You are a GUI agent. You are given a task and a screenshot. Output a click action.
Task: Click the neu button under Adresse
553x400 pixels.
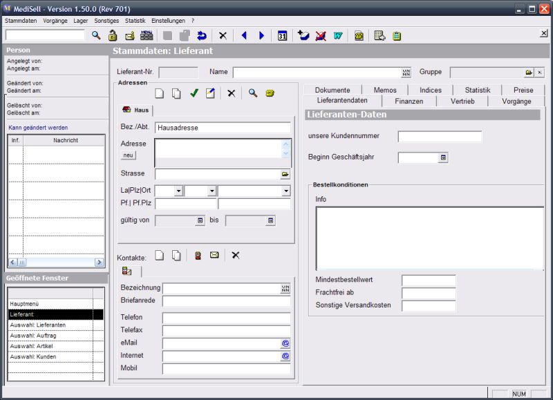128,154
